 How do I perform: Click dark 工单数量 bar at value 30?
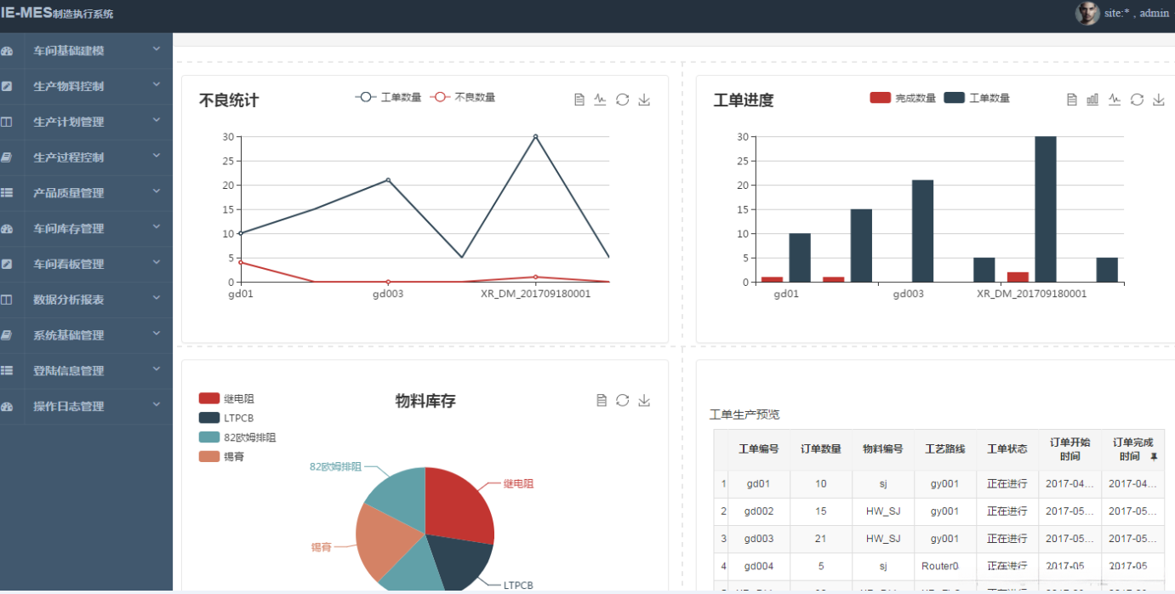(1046, 209)
